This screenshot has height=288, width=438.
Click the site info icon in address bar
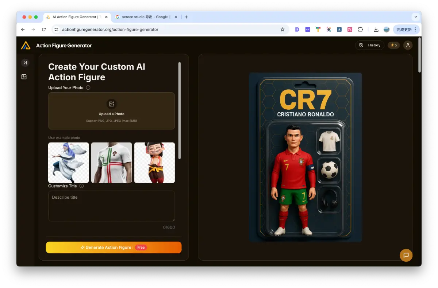pos(56,30)
